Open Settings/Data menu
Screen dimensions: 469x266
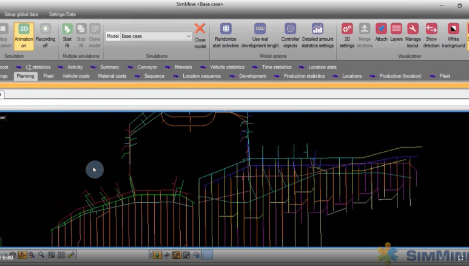pos(62,14)
